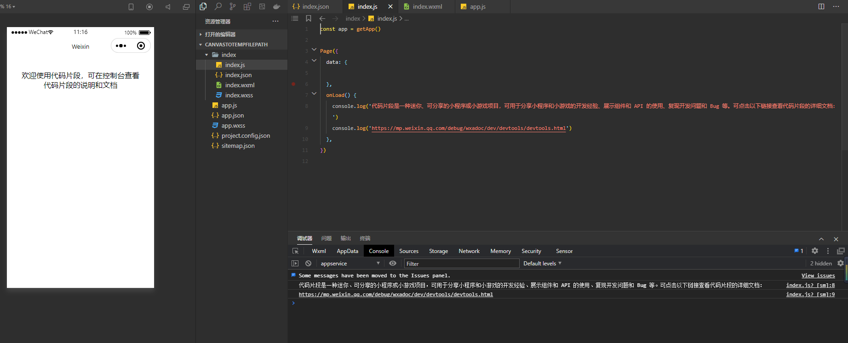This screenshot has height=343, width=848.
Task: Open index.wxss in file tree
Action: [242, 95]
